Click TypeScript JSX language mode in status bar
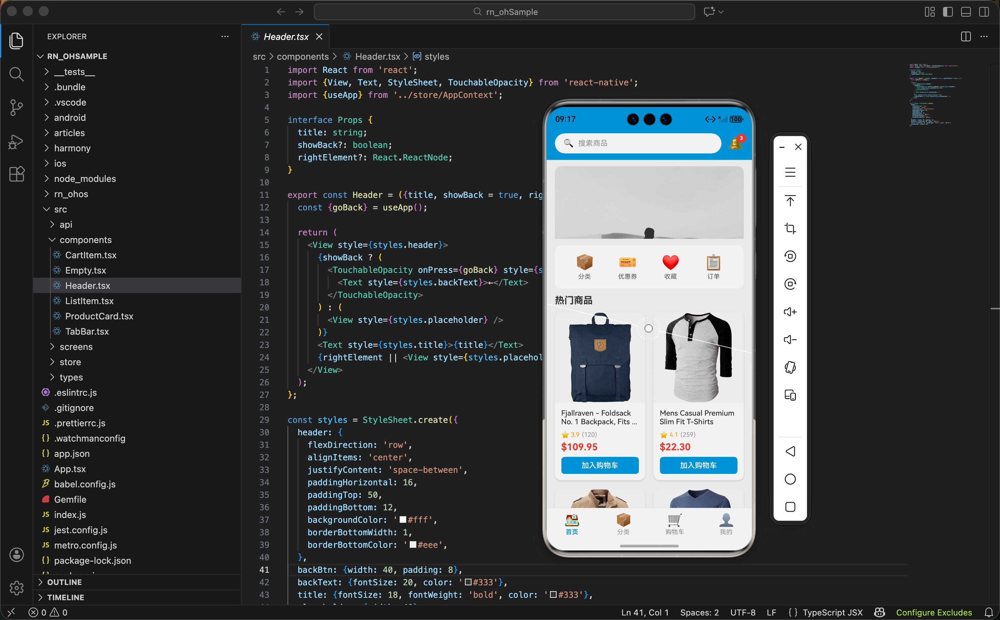Image resolution: width=1000 pixels, height=620 pixels. (832, 612)
